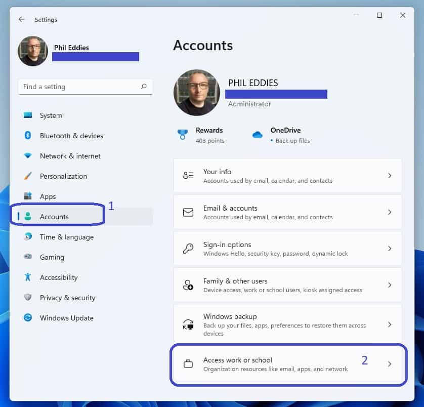424x407 pixels.
Task: Click the Windows Update sync icon
Action: click(28, 317)
